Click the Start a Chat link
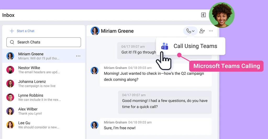This screenshot has width=268, height=139. [25, 31]
